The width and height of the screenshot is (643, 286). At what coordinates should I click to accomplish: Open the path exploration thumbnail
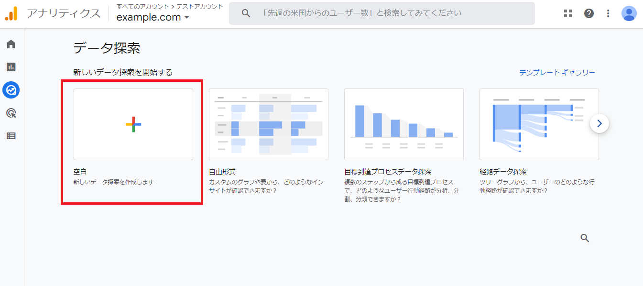(539, 124)
